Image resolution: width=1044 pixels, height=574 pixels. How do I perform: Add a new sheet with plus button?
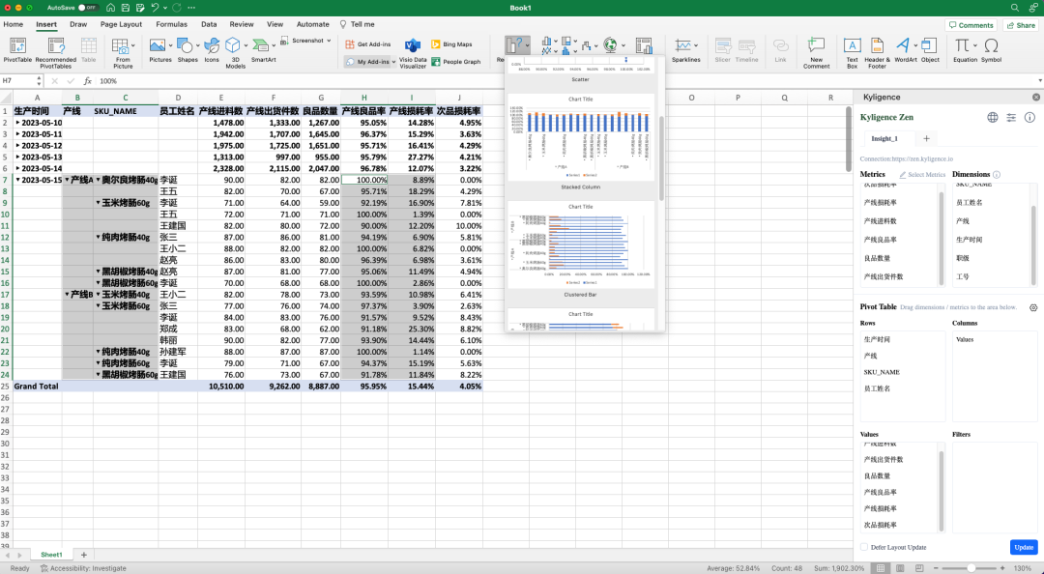pyautogui.click(x=84, y=555)
